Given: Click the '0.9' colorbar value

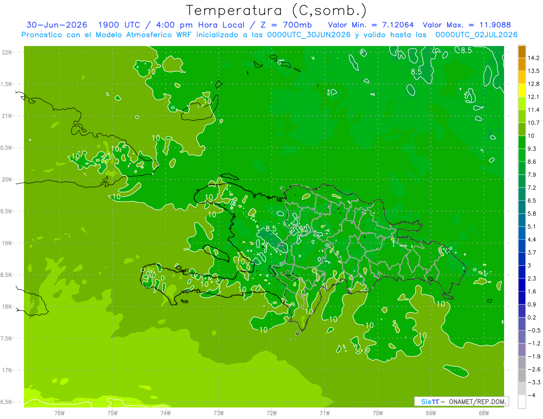Looking at the screenshot, I should coord(532,305).
